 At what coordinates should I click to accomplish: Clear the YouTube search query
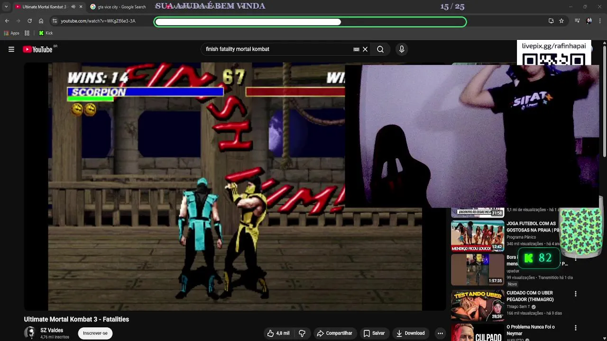click(365, 49)
